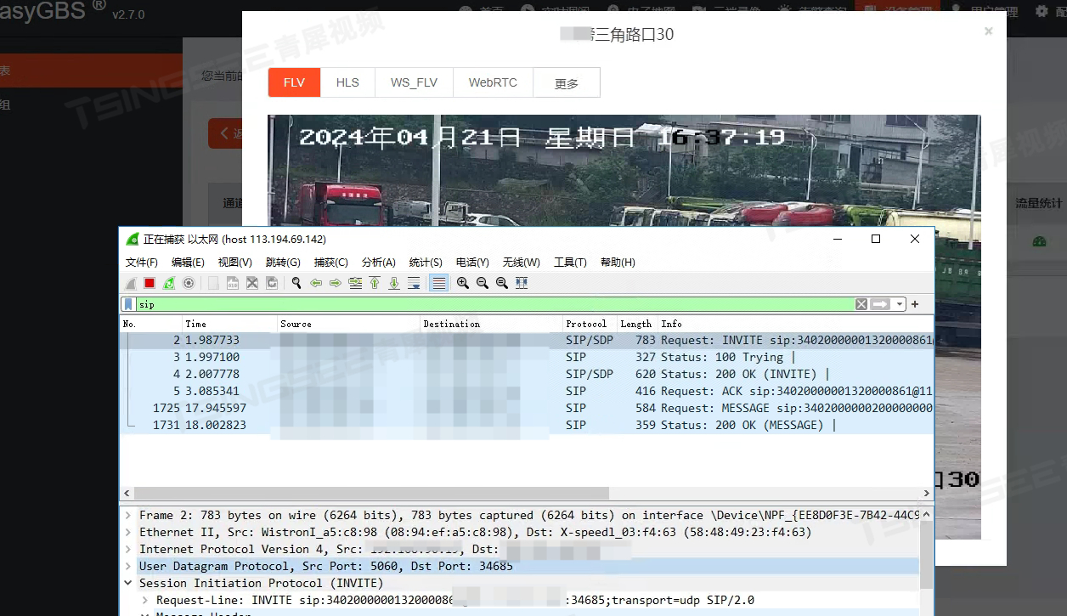Open the 帮助(H) menu
Screen dimensions: 1067x616
point(618,263)
